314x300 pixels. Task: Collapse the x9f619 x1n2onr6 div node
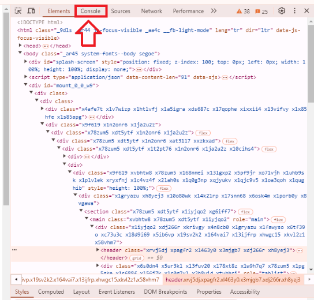(x=42, y=123)
